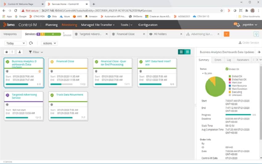Go to the Planning menu
The image size is (262, 164).
coord(51,25)
